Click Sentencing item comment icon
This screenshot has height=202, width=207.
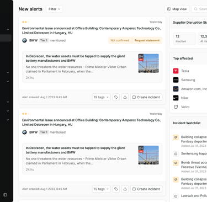pyautogui.click(x=176, y=154)
